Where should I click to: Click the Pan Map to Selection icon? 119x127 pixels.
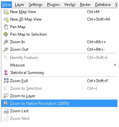pyautogui.click(x=6, y=34)
